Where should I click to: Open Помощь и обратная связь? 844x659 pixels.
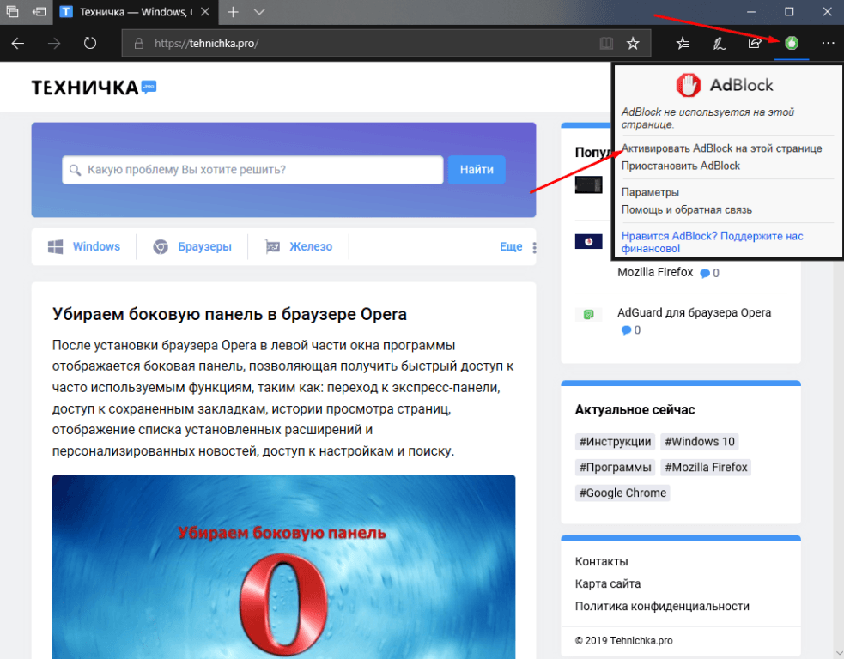click(x=686, y=210)
